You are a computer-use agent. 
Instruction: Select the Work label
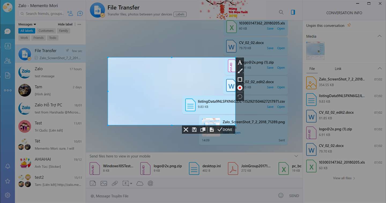click(x=24, y=38)
